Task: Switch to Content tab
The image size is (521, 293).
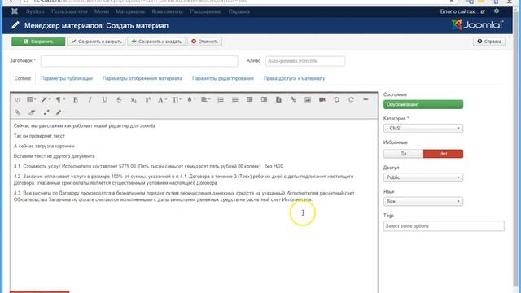Action: (x=23, y=78)
